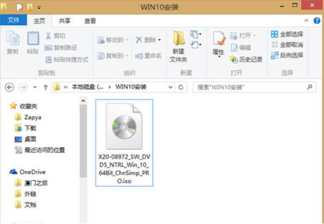Open the 文档 folder in the sidebar
The height and width of the screenshot is (224, 324).
click(x=25, y=205)
